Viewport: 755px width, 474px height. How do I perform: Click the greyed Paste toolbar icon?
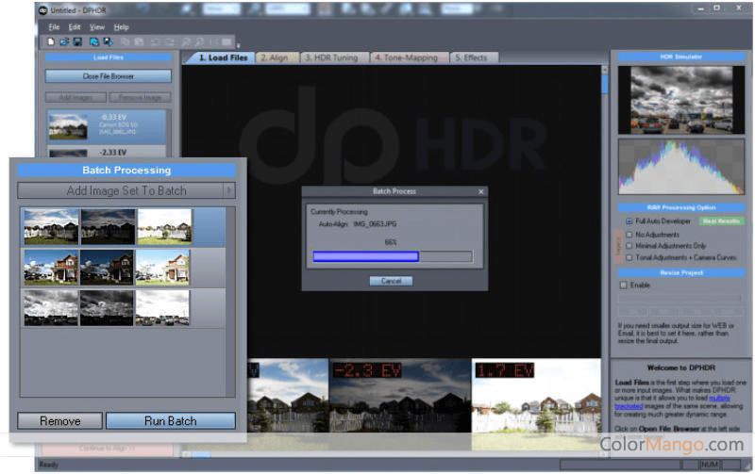pos(139,42)
